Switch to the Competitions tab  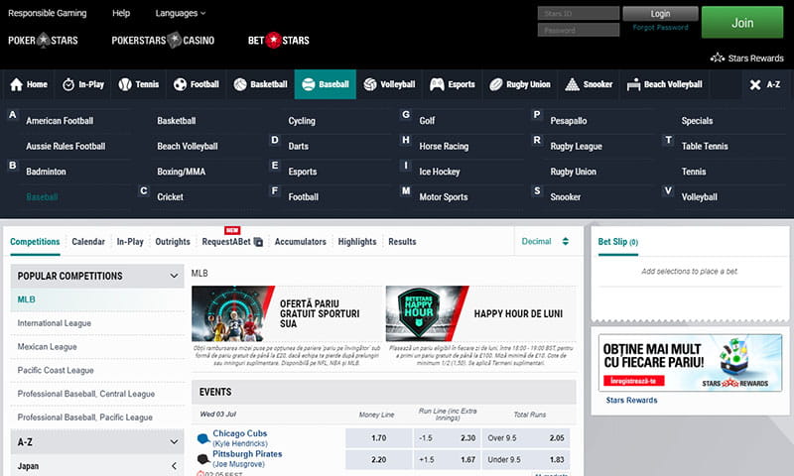coord(35,242)
